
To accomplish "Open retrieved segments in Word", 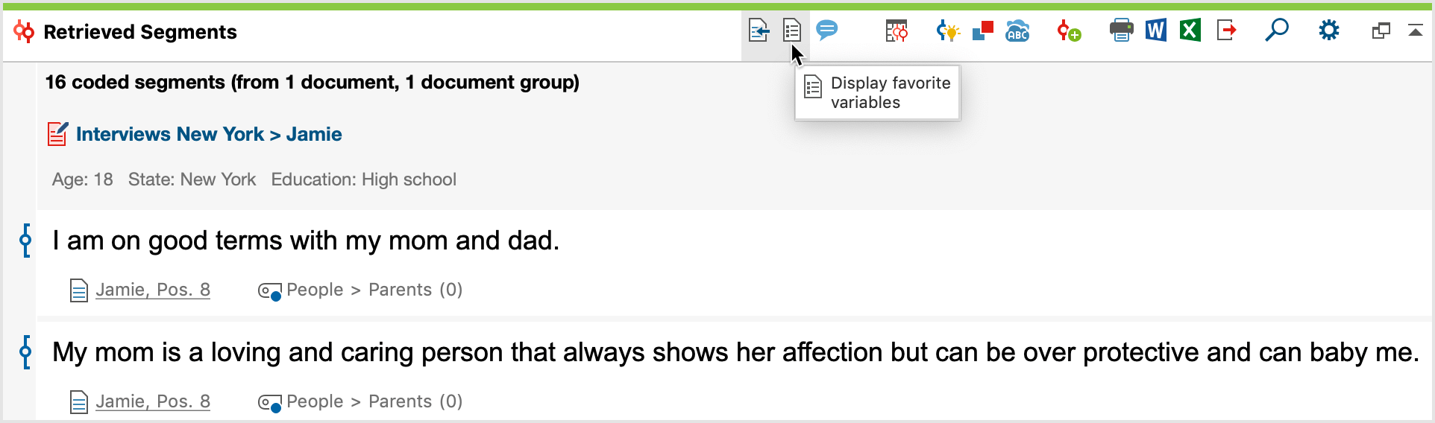I will tap(1155, 31).
